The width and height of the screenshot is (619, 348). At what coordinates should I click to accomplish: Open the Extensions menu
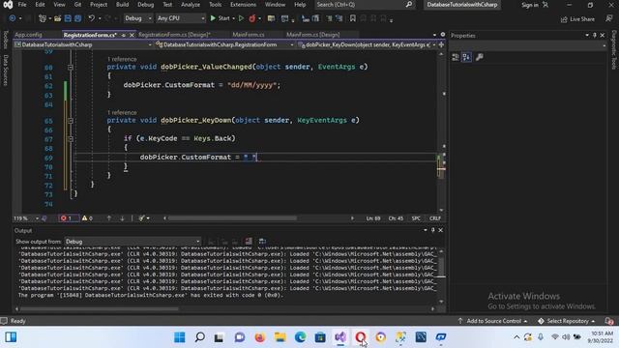[243, 5]
